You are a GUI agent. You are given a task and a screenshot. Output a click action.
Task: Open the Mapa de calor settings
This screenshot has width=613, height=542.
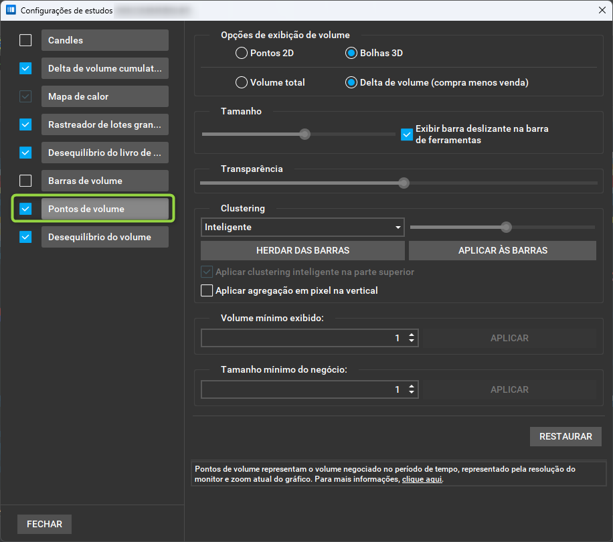105,96
